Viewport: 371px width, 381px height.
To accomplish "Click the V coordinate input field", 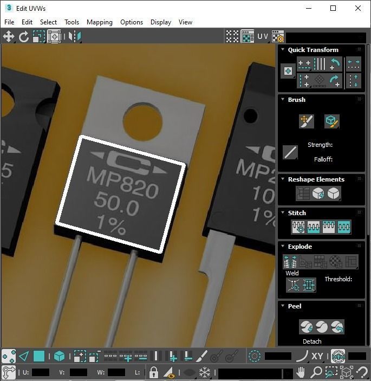I will pos(79,372).
